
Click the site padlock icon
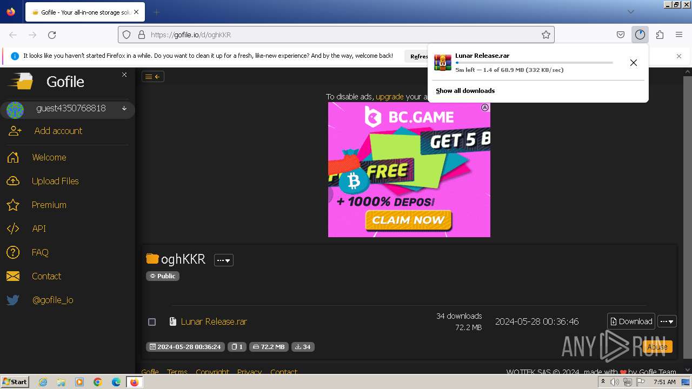coord(142,35)
